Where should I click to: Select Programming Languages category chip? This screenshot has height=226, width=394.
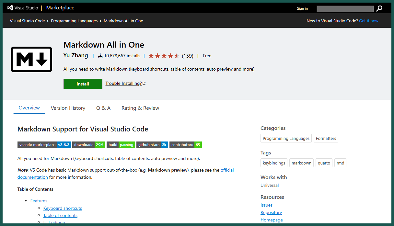coord(286,138)
